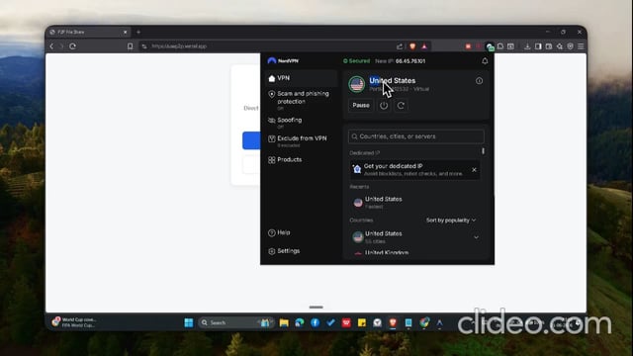Open the blue checkmark To Do taskbar icon
Screen dimensions: 633x356
point(330,323)
